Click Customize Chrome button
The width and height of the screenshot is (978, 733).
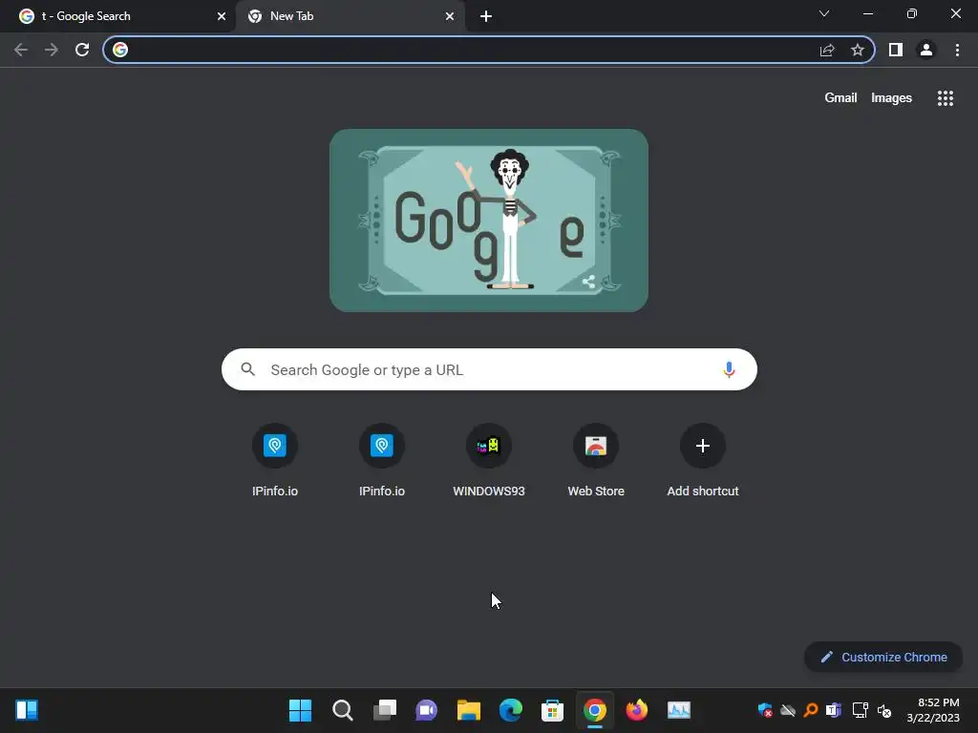point(883,657)
